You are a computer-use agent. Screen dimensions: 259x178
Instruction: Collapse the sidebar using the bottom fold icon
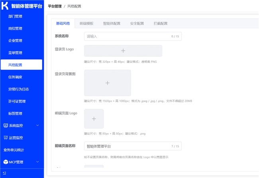(4, 174)
